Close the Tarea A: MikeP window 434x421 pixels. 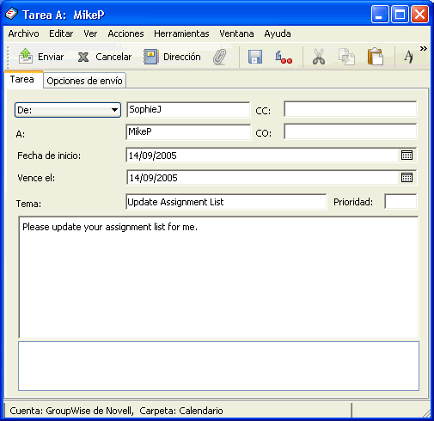click(419, 14)
